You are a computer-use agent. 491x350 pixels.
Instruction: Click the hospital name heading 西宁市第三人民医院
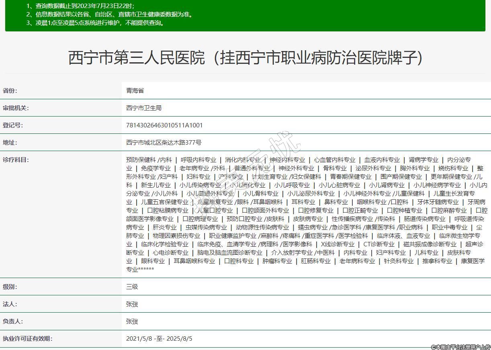(245, 58)
